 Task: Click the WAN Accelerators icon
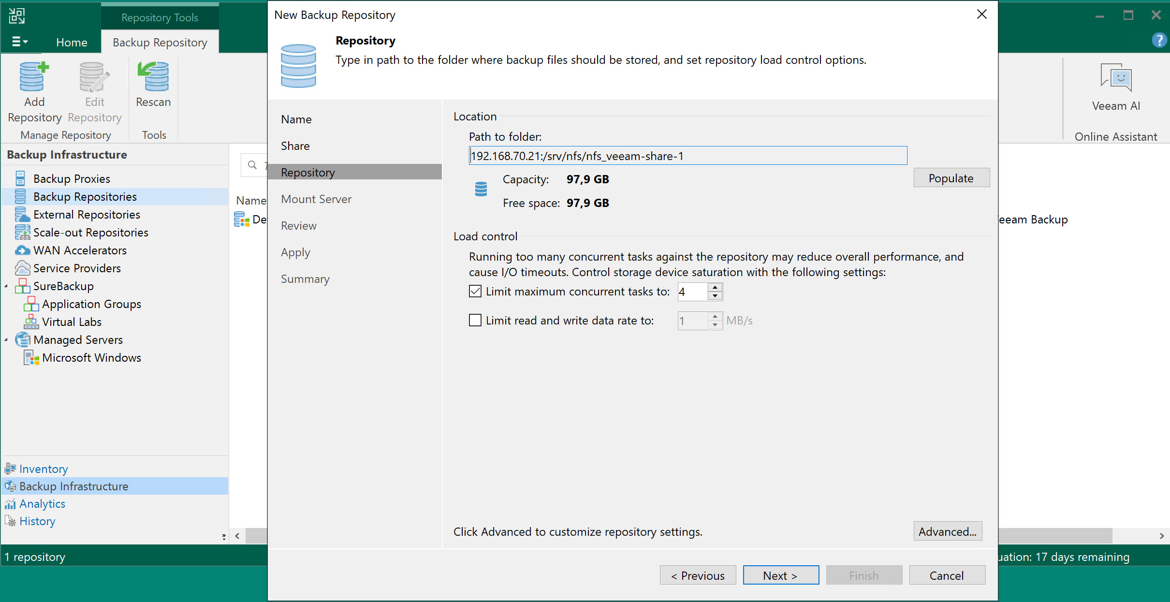[22, 250]
